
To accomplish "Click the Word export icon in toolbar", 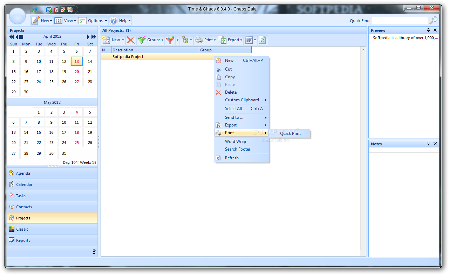I will tap(249, 40).
